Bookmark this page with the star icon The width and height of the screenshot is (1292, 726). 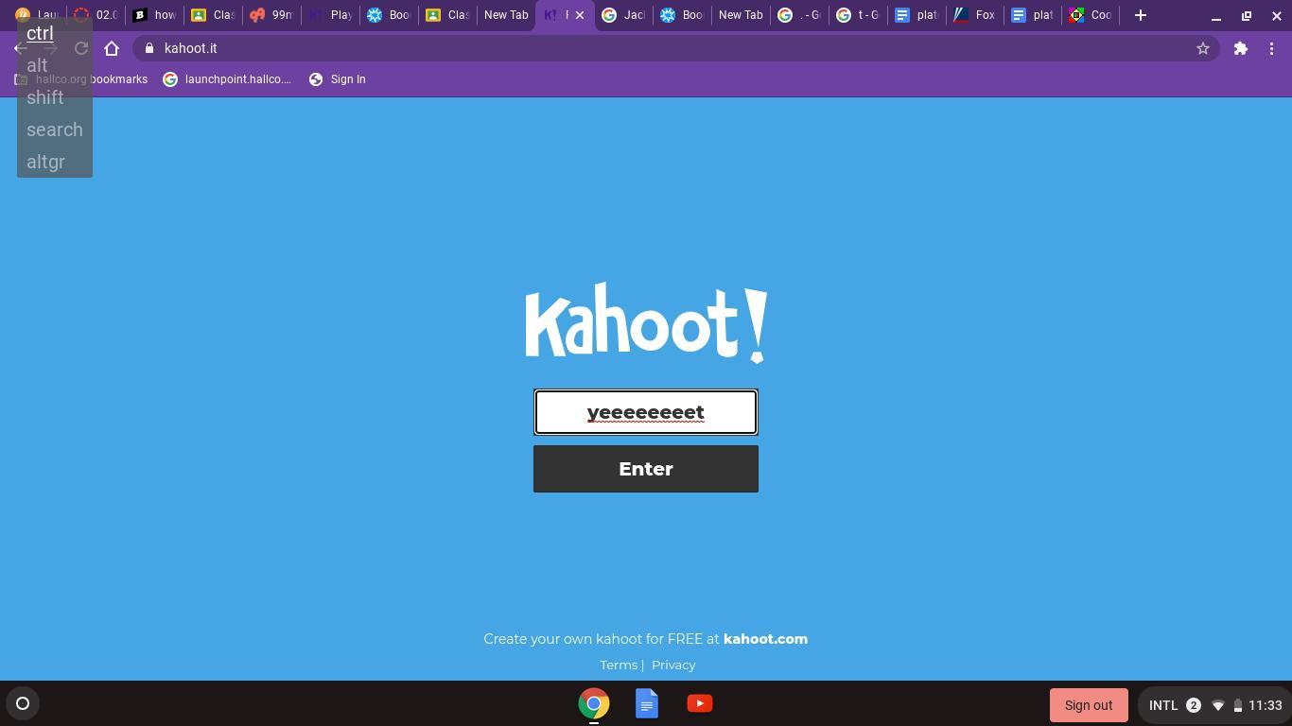coord(1203,48)
